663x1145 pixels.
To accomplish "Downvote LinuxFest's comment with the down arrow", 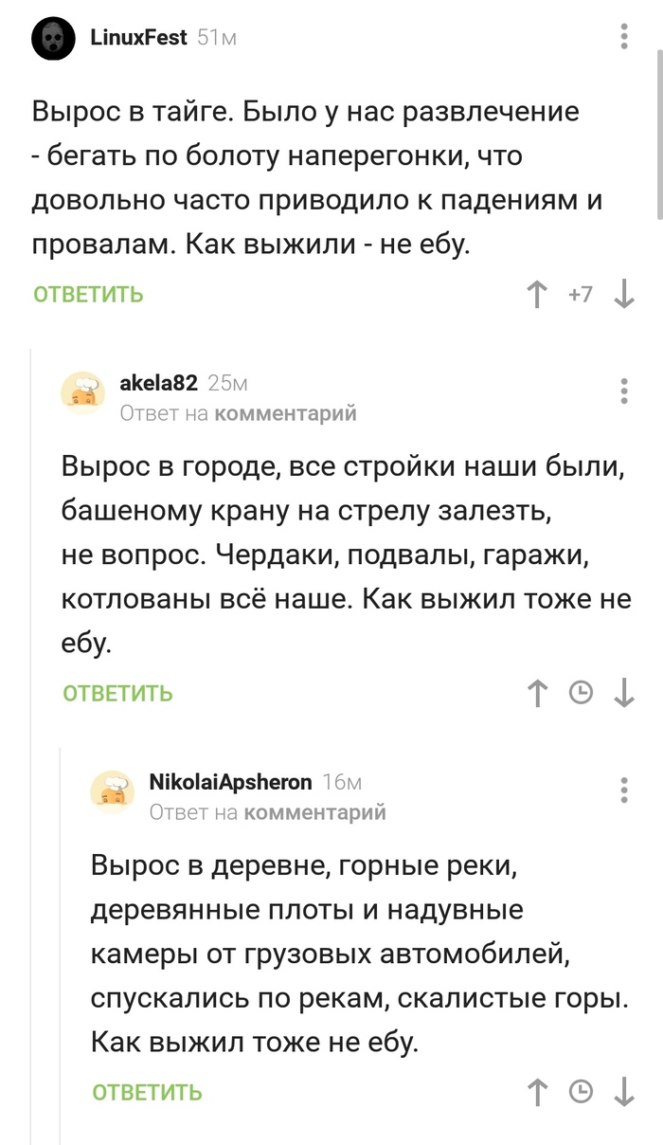I will point(623,295).
